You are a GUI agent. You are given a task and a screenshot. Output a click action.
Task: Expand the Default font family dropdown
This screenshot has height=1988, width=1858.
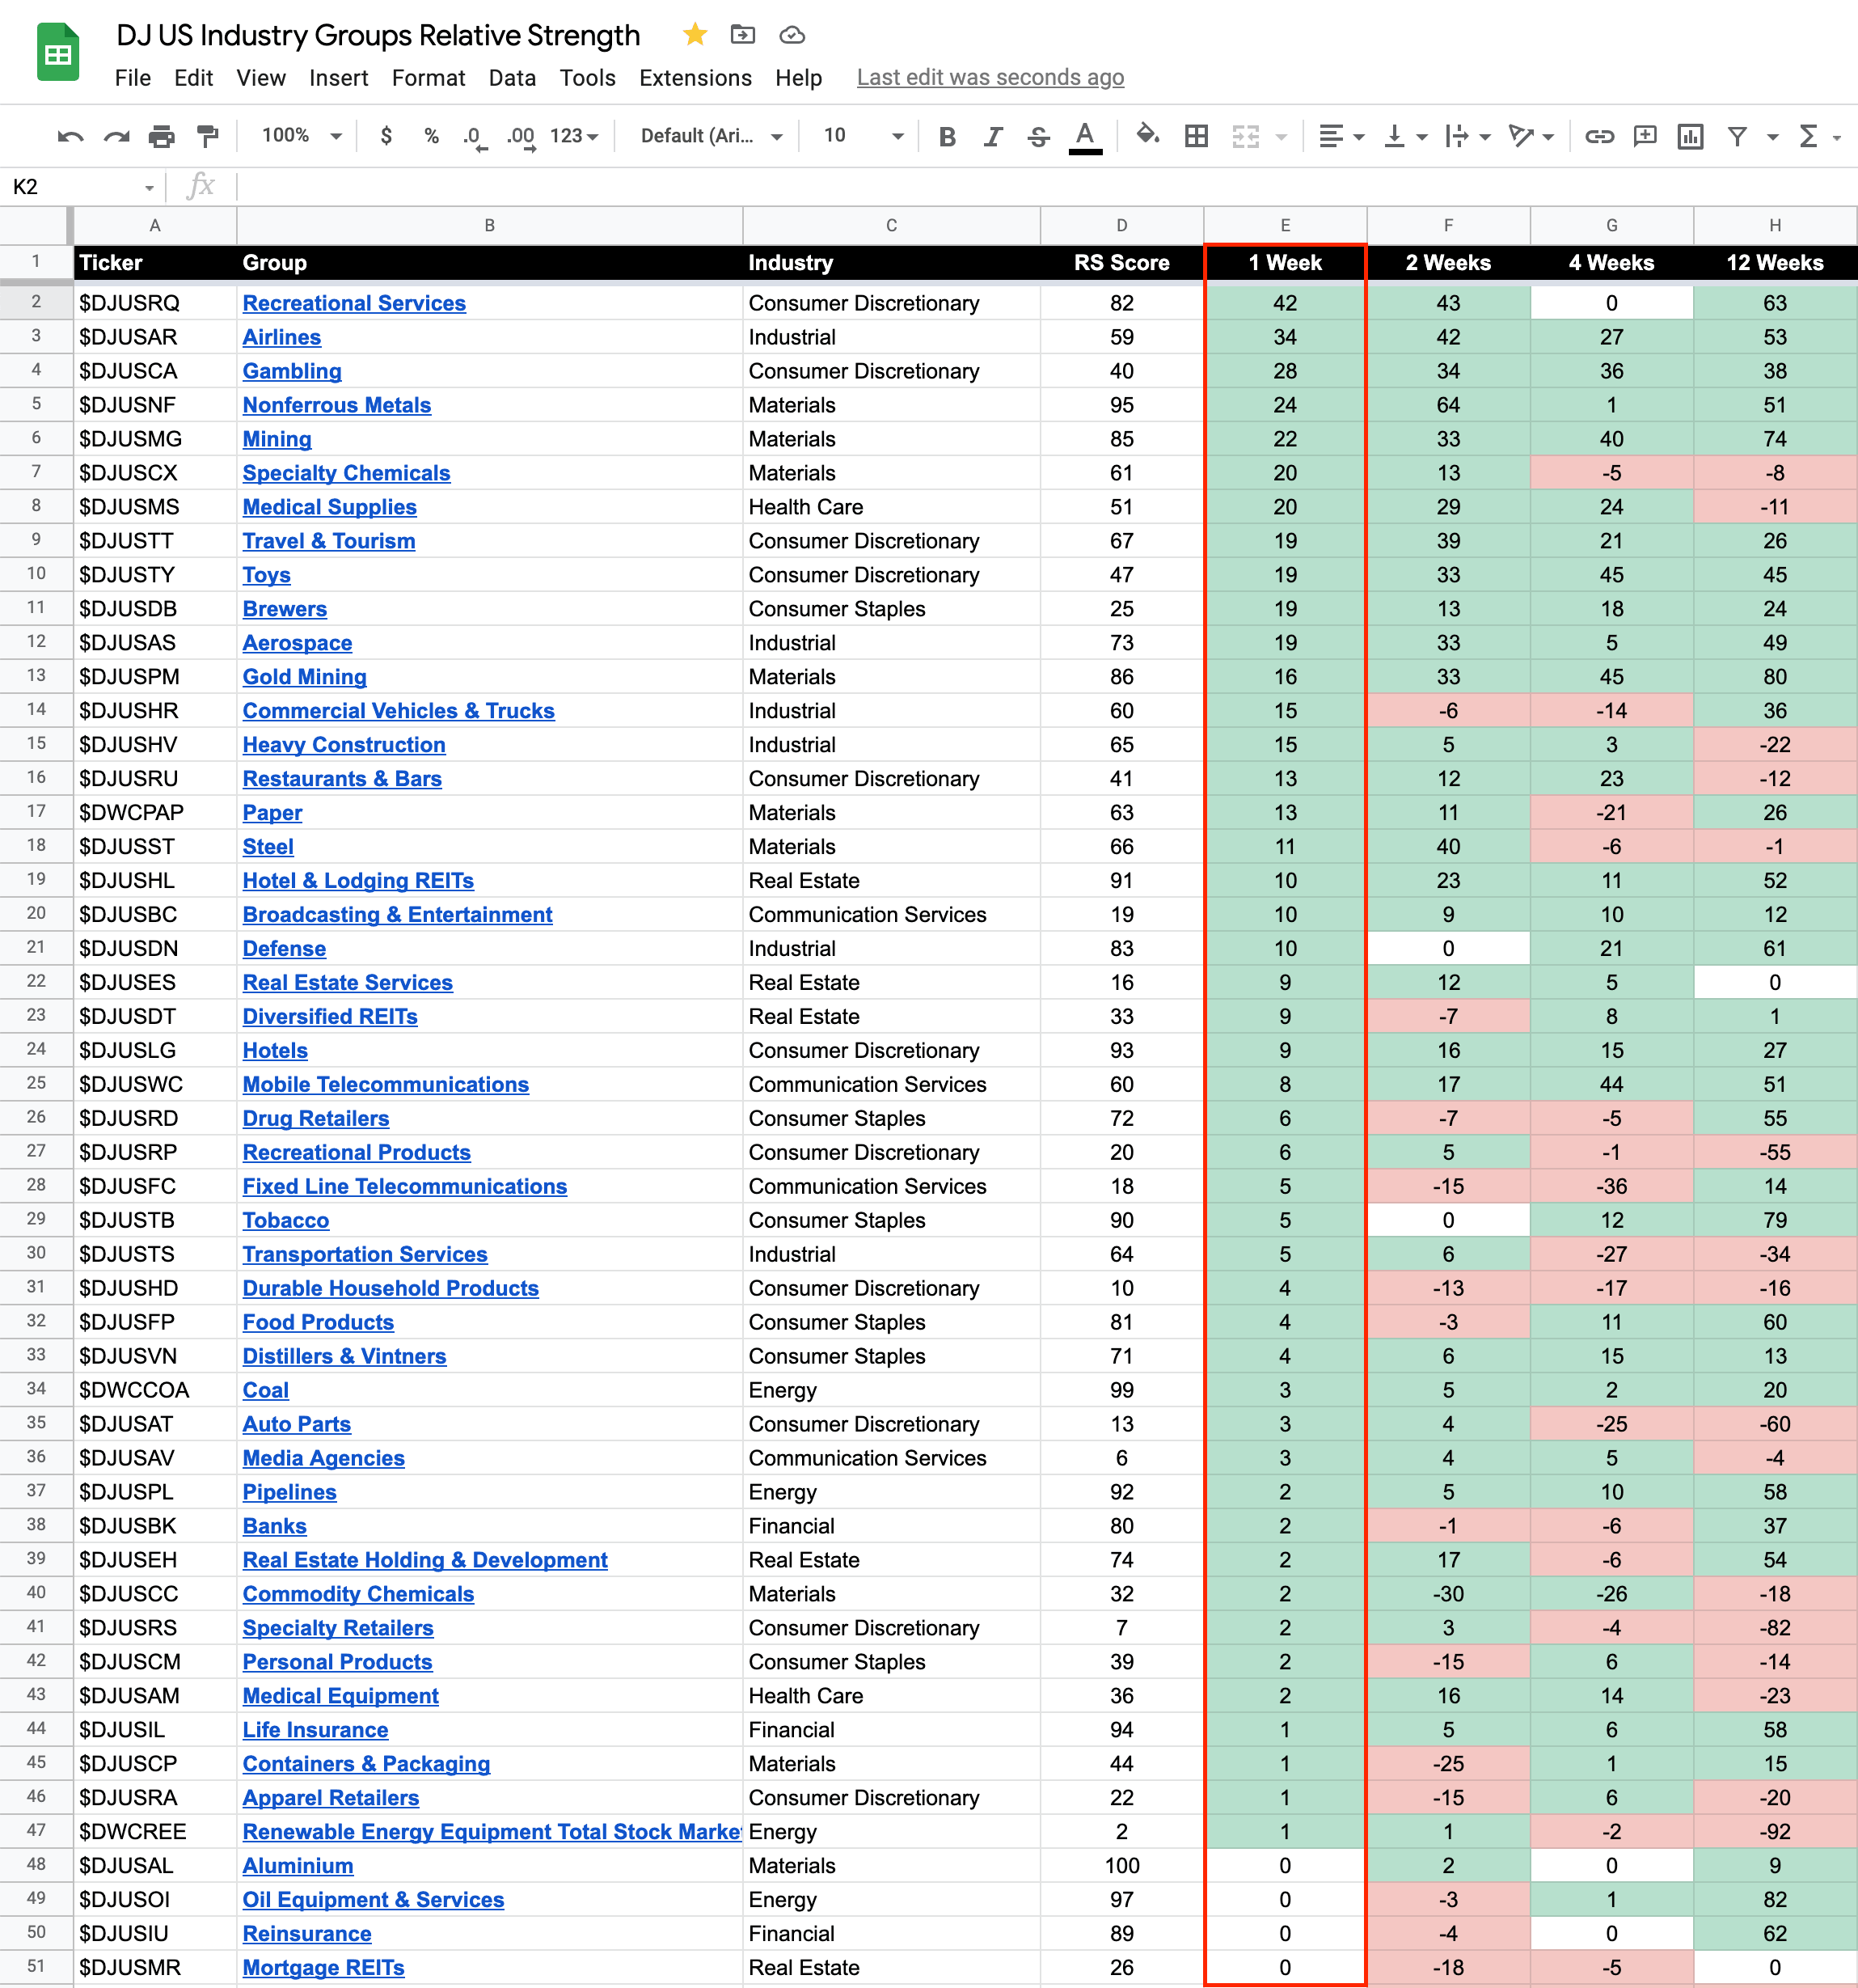coord(711,136)
